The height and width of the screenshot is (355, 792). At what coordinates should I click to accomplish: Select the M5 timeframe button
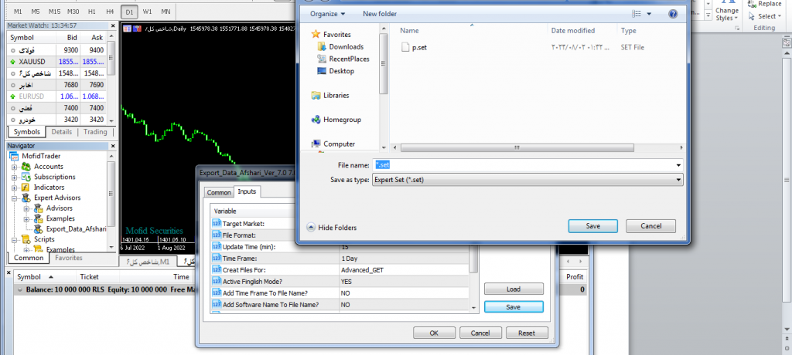pos(36,11)
